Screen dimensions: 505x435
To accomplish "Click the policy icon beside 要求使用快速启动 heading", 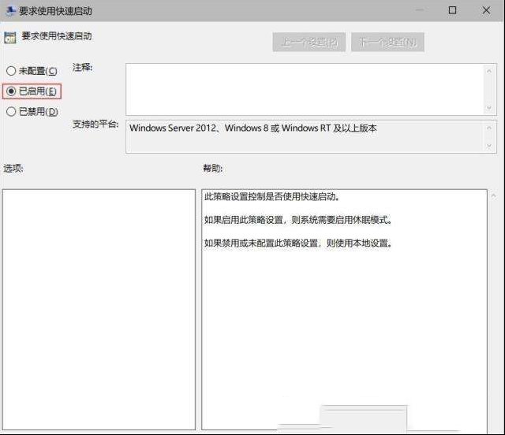I will pos(10,38).
